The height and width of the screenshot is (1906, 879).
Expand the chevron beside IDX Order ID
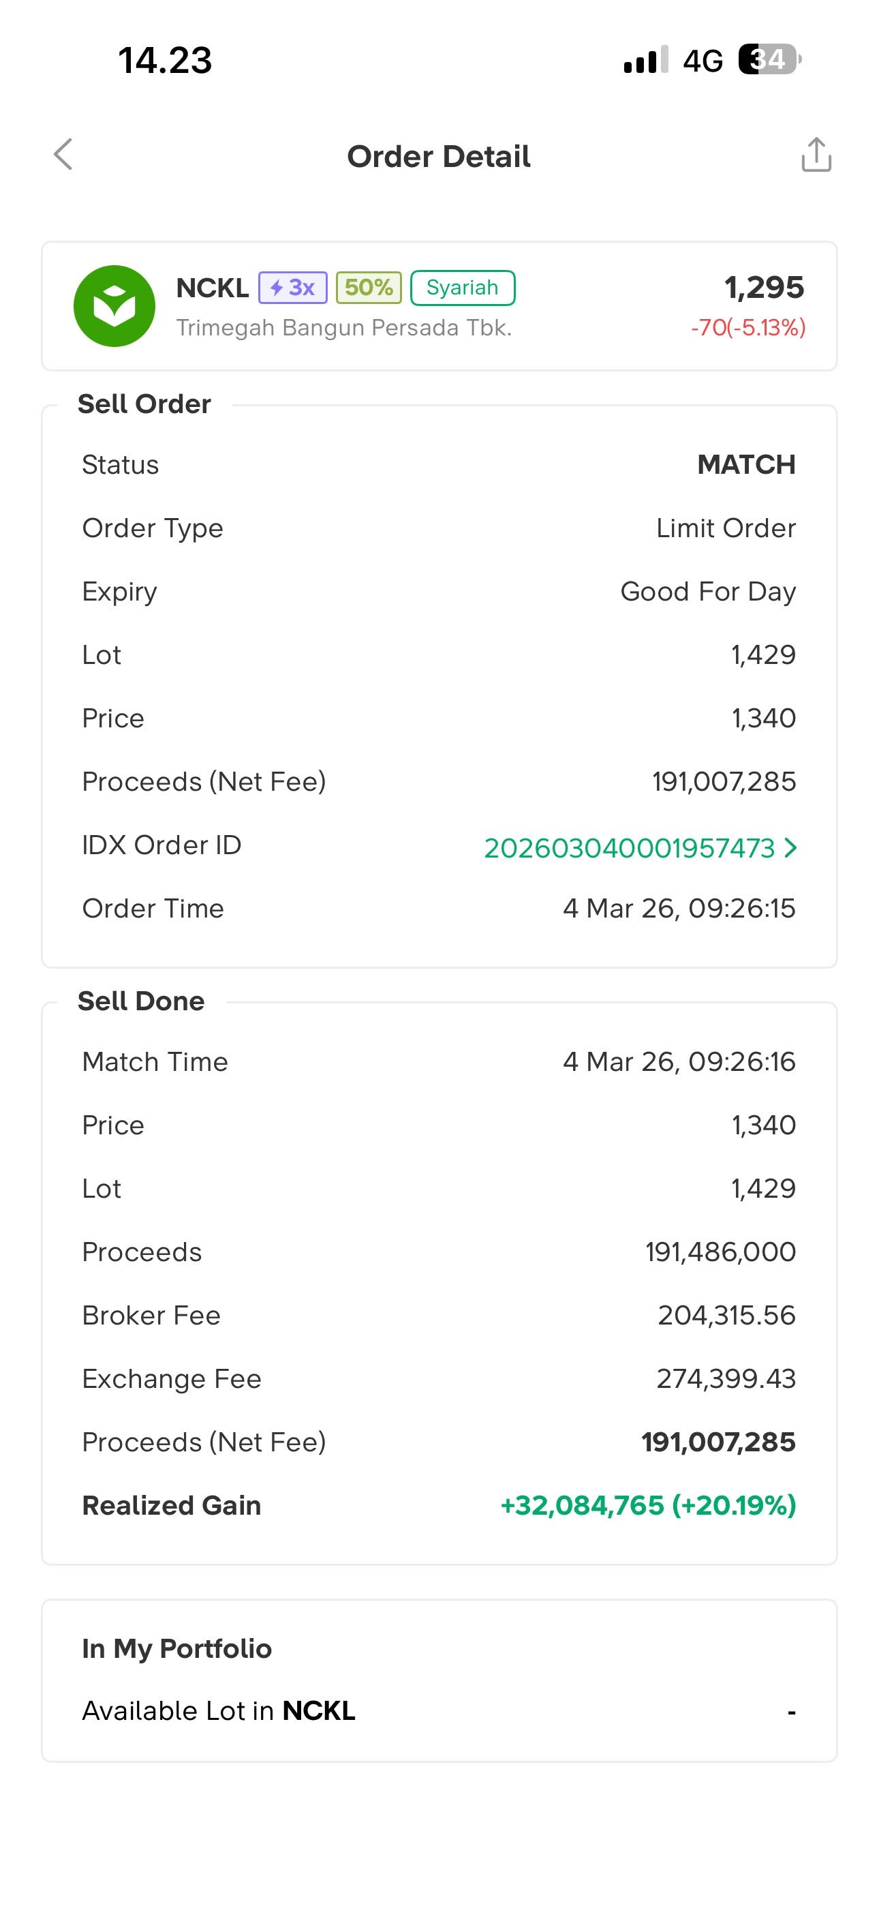coord(790,848)
